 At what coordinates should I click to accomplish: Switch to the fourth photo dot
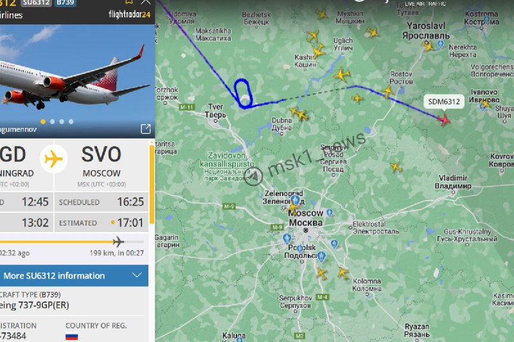coord(71,122)
